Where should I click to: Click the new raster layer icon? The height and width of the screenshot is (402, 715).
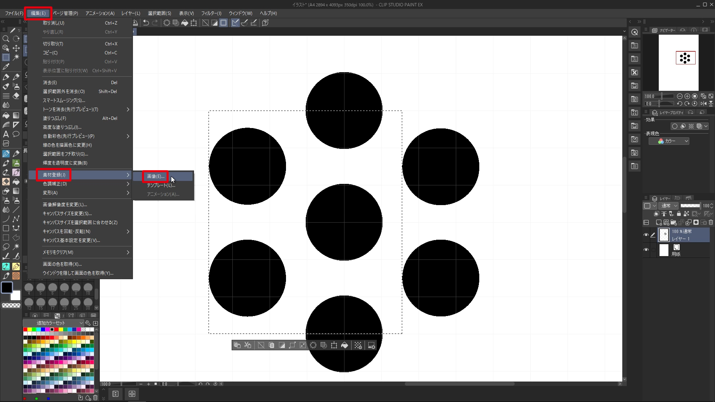pos(658,223)
